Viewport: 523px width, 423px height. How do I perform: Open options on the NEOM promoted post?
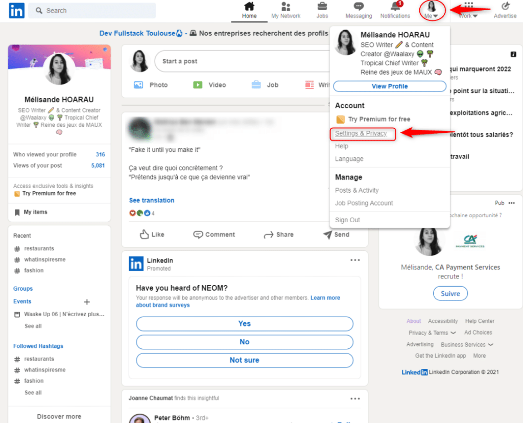point(355,260)
